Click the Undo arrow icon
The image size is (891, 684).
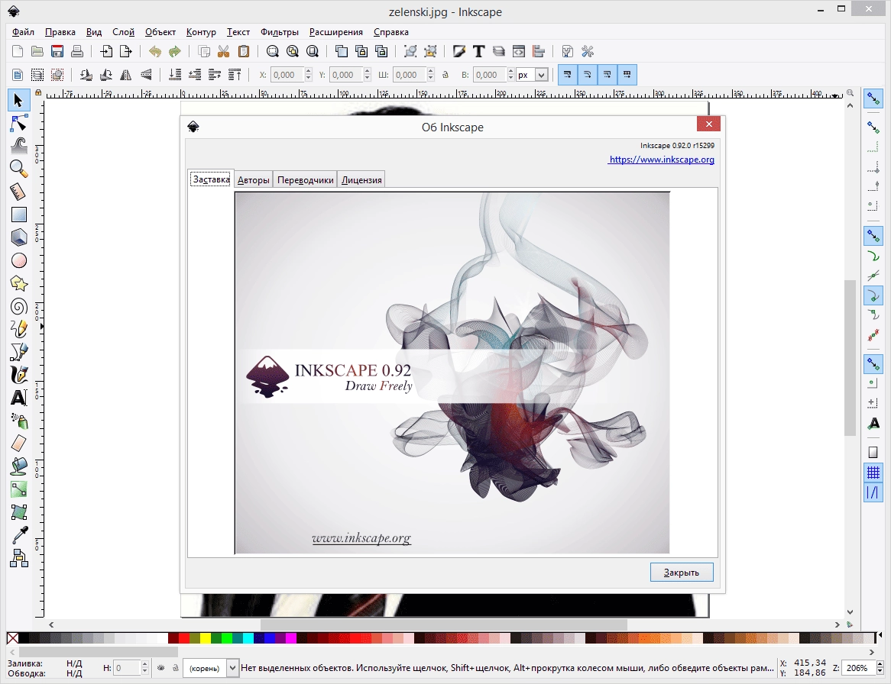[154, 52]
